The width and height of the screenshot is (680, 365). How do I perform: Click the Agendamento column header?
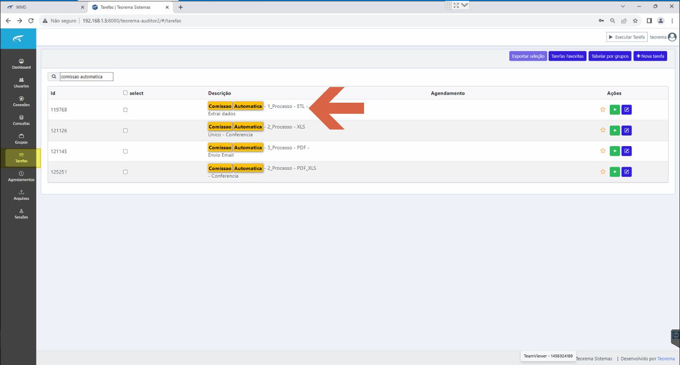point(448,93)
